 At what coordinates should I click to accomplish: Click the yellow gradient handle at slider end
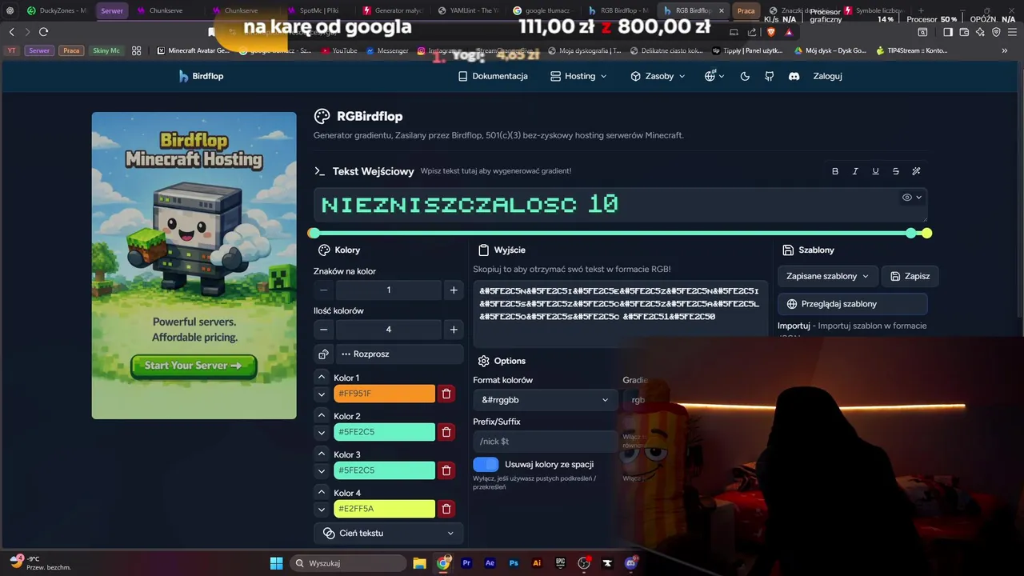tap(926, 233)
